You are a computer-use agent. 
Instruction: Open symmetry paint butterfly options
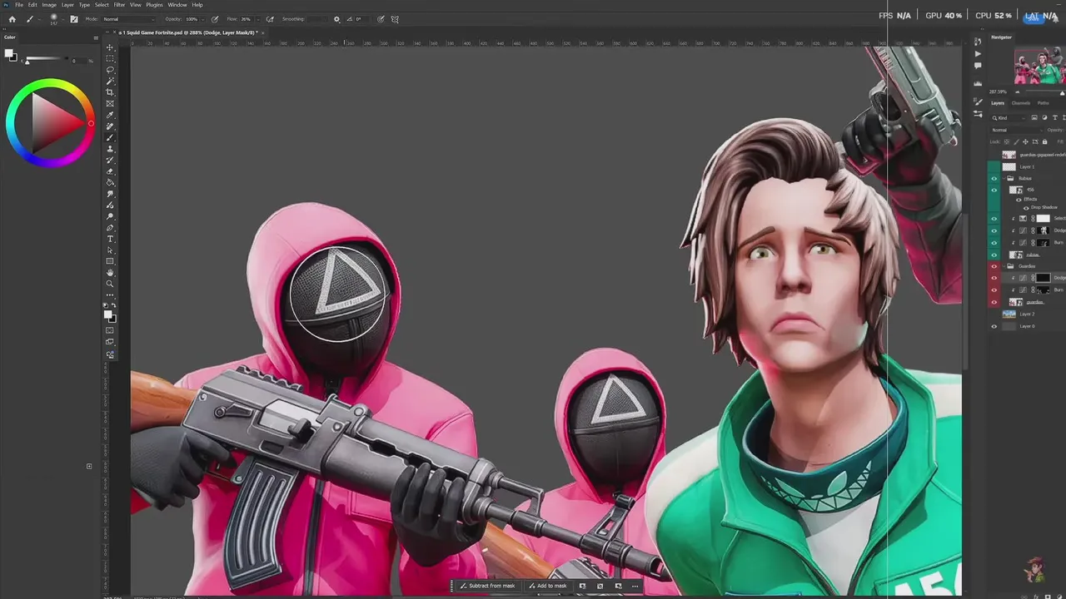[x=395, y=19]
